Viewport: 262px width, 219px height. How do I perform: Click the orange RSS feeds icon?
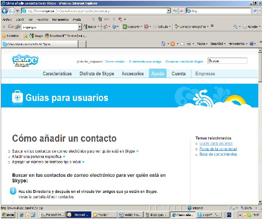click(173, 44)
